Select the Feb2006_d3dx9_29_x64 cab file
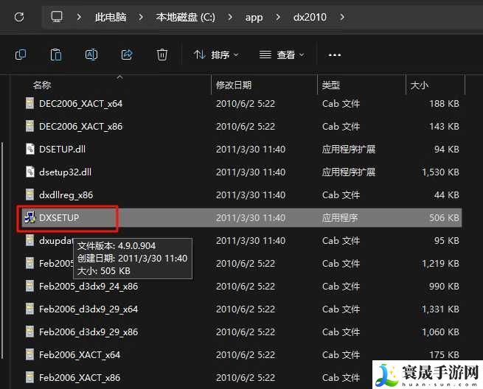This screenshot has height=389, width=483. pyautogui.click(x=88, y=309)
